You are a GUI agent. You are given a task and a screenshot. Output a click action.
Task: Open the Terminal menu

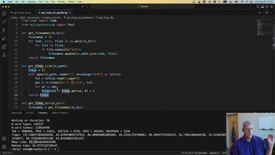click(61, 2)
